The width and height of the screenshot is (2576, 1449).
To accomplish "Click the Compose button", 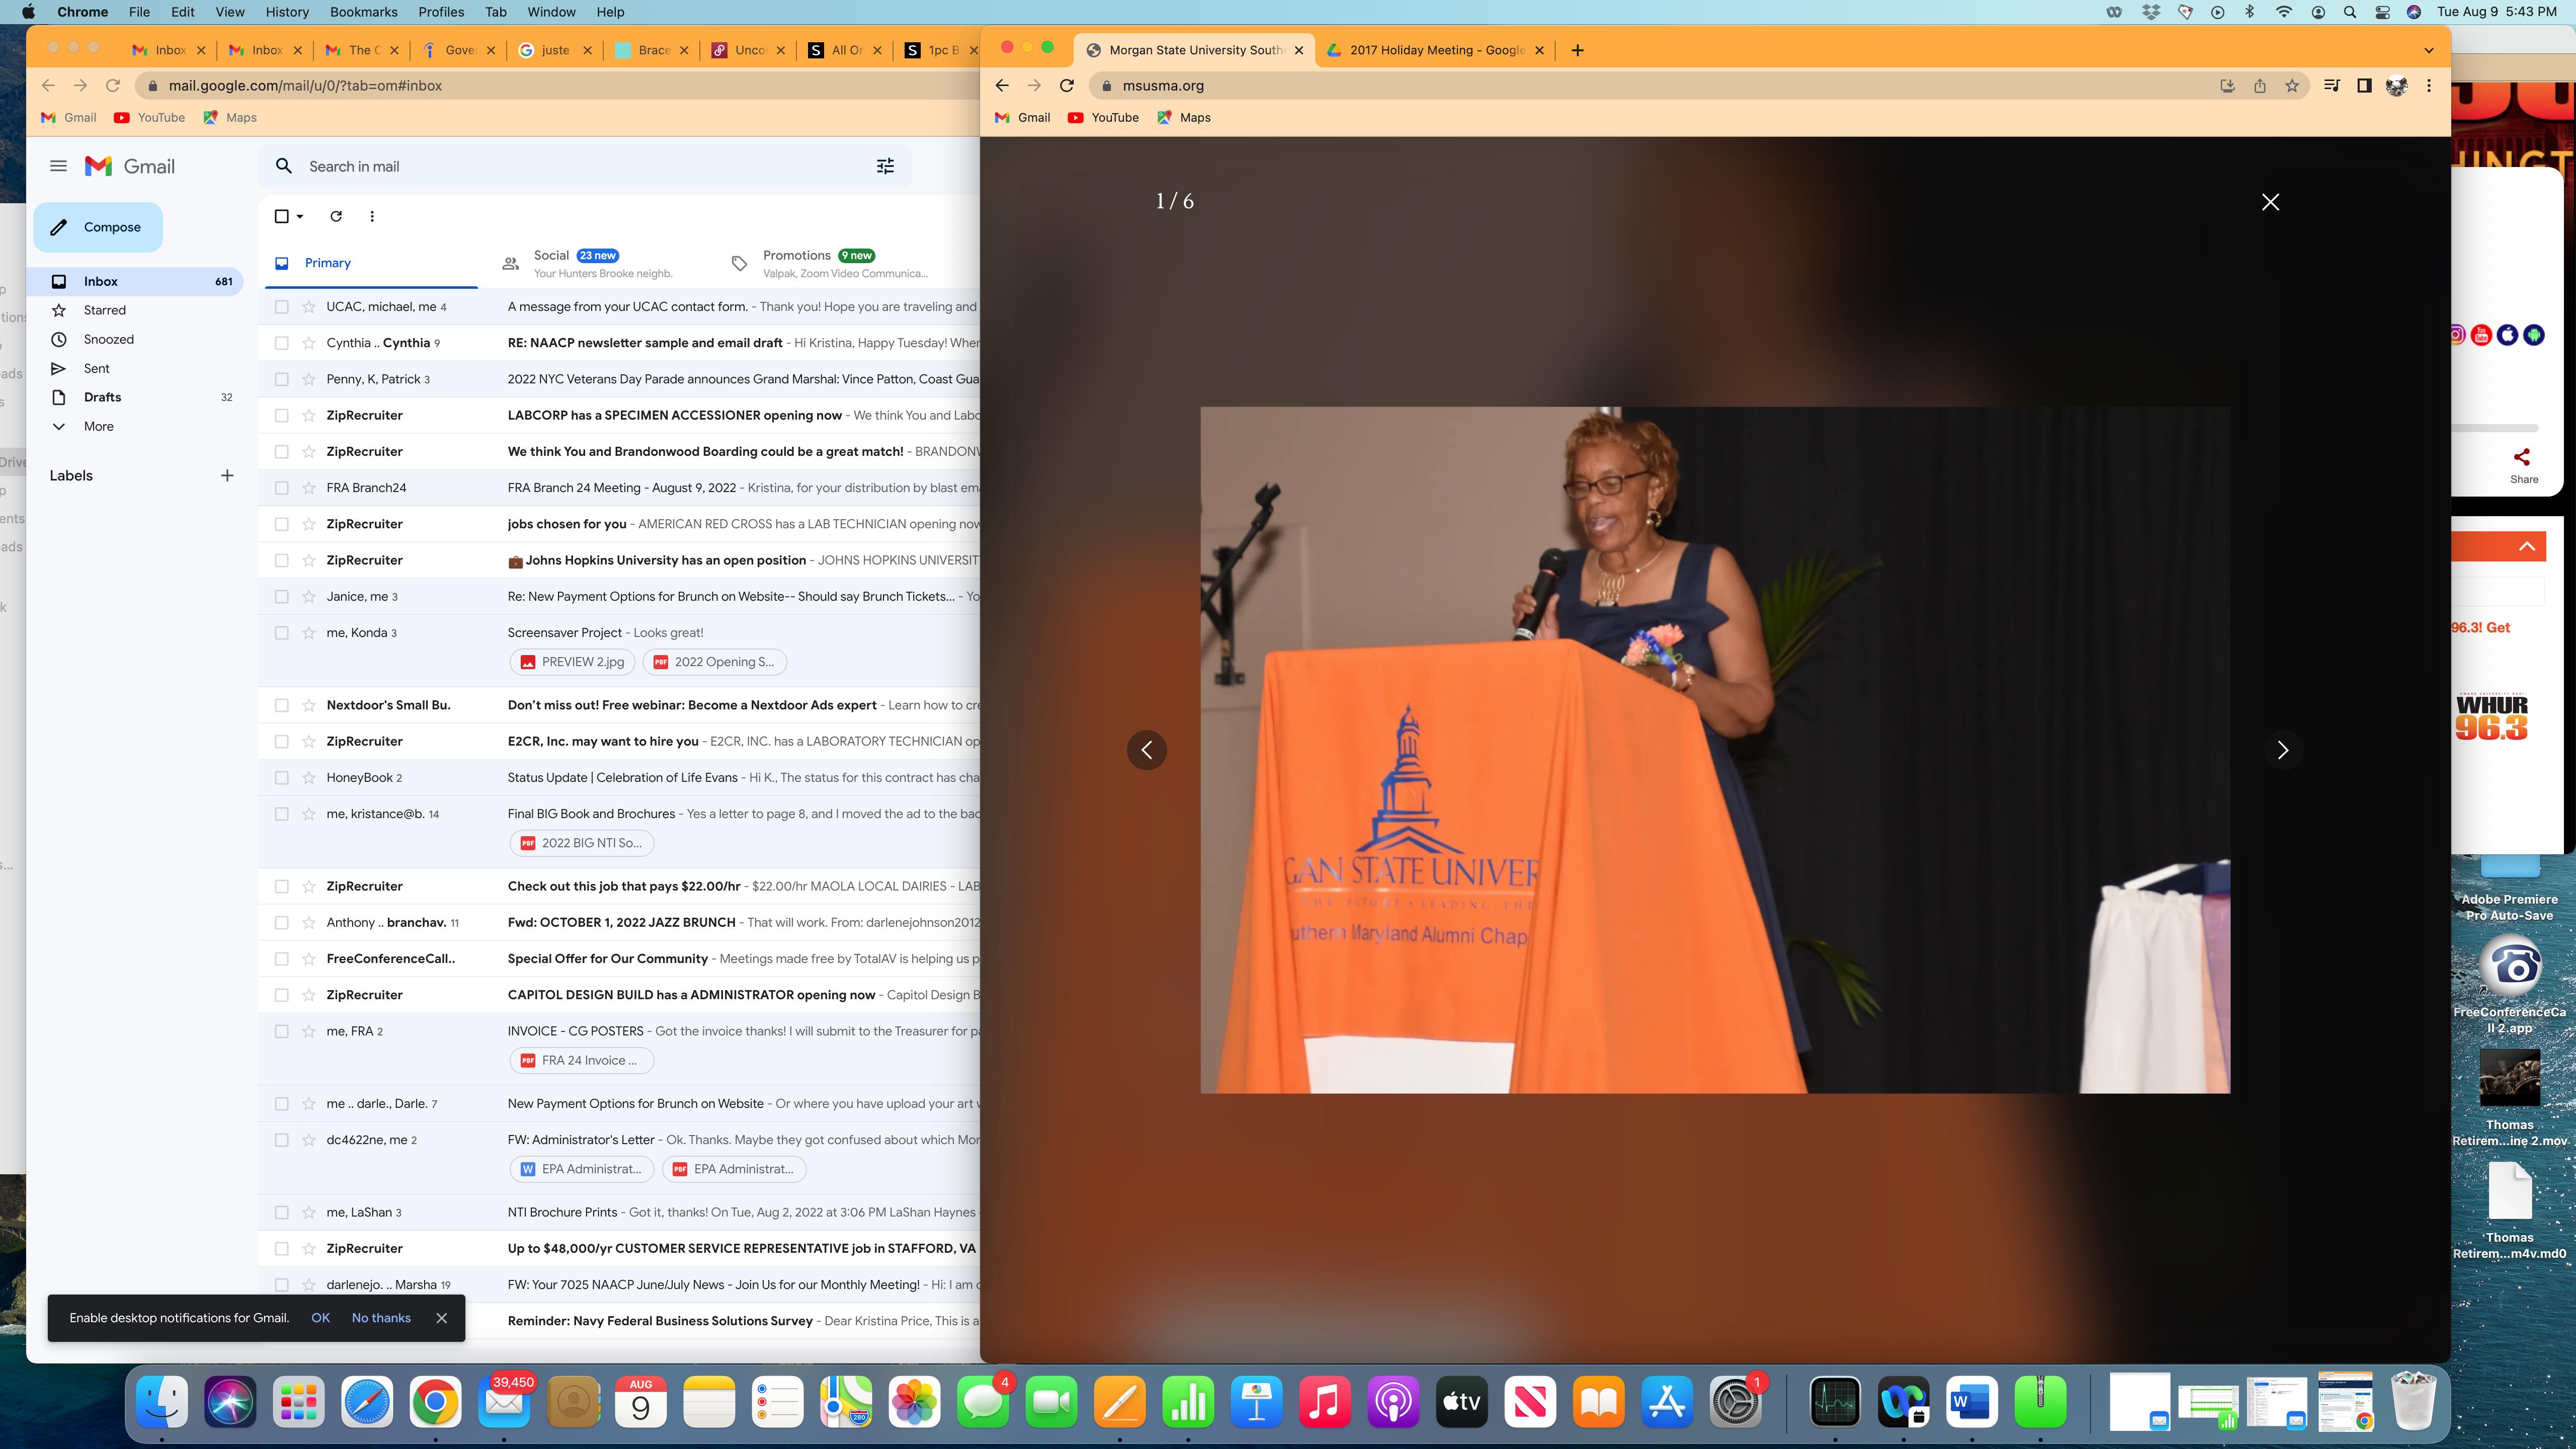I will 98,227.
